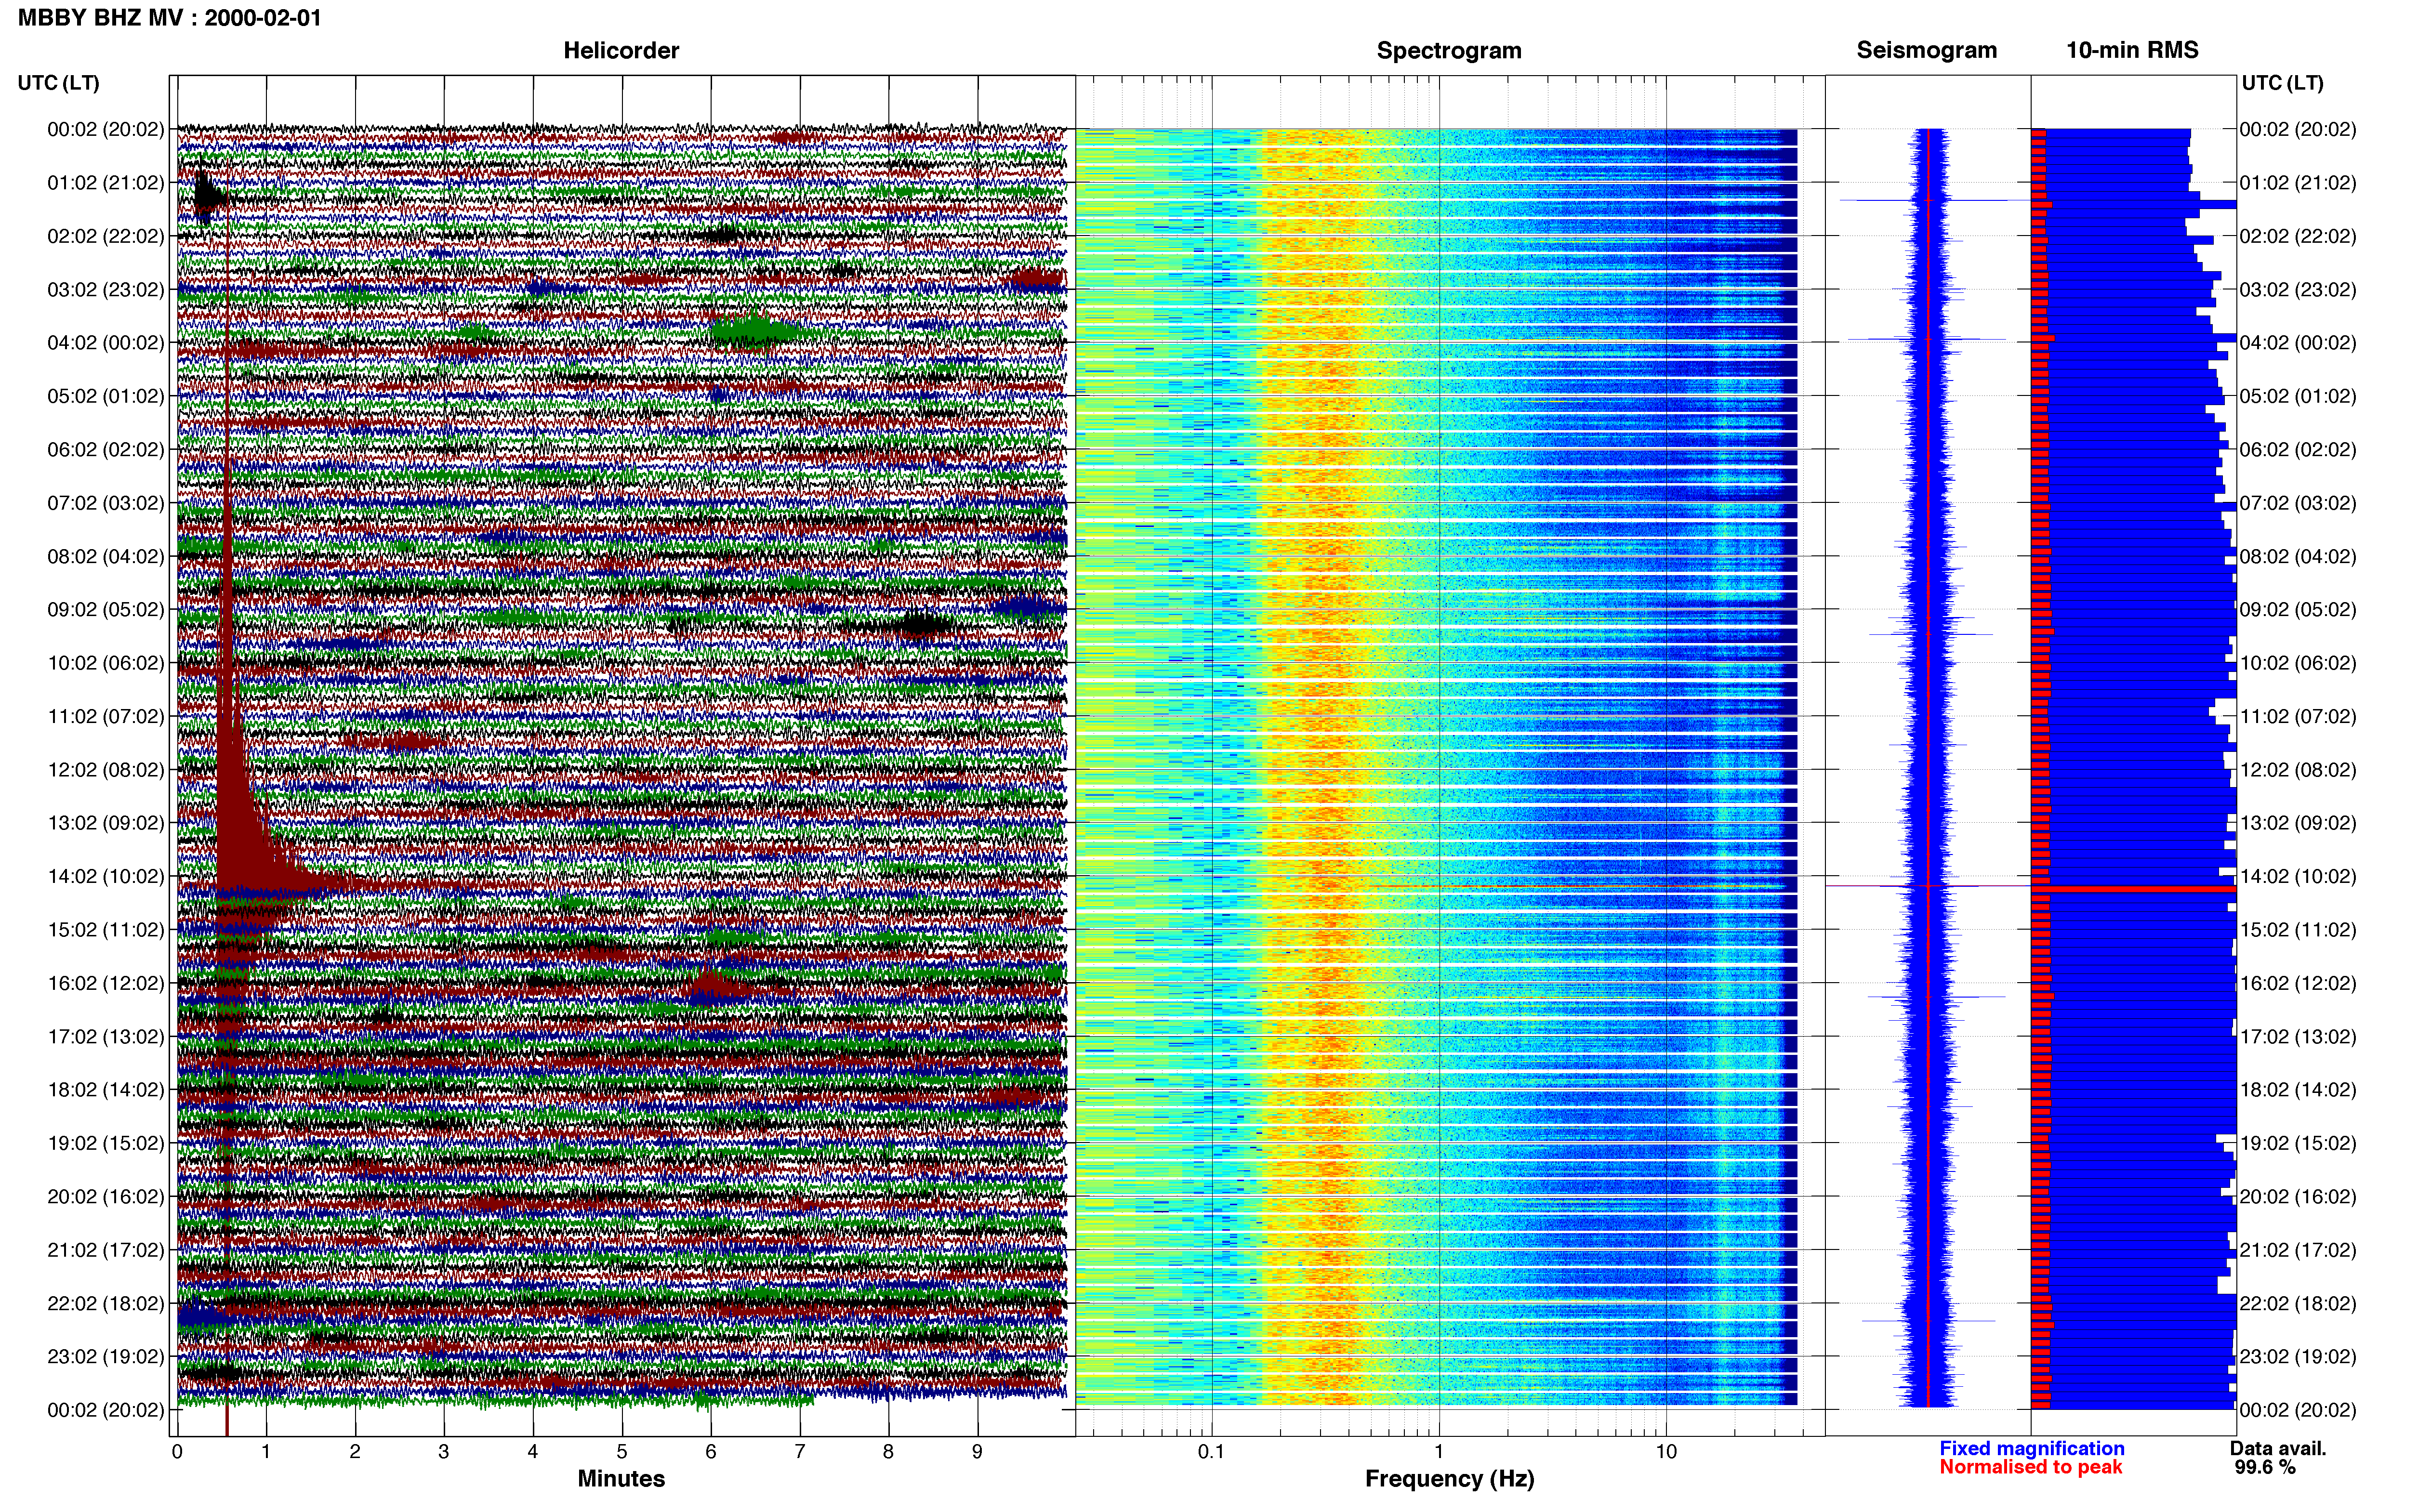Click the black event burst near 01:02 trace
2418x1512 pixels.
206,195
